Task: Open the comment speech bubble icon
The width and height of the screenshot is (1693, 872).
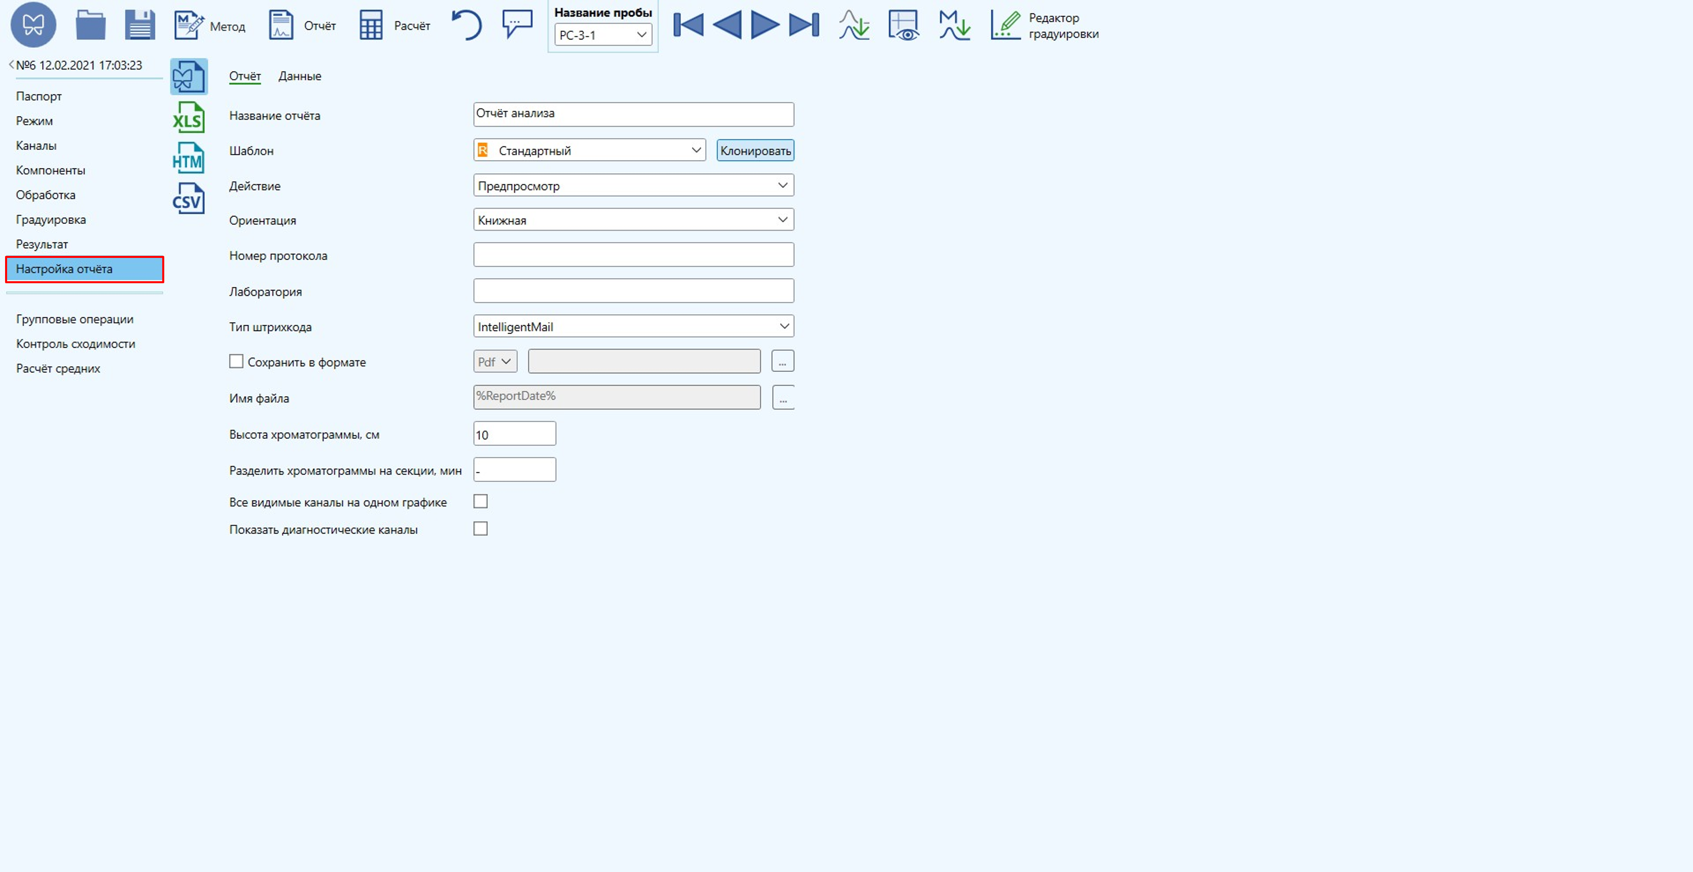Action: tap(517, 24)
